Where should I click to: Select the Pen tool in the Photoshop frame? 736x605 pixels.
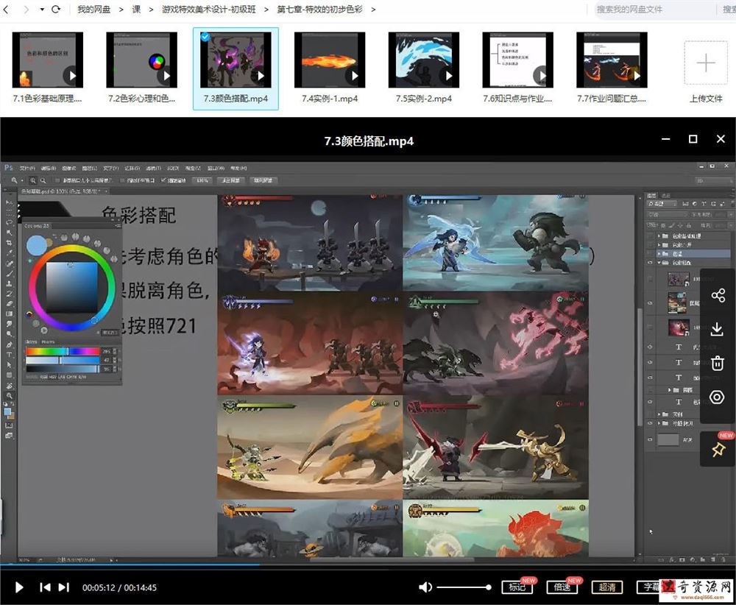[x=9, y=344]
